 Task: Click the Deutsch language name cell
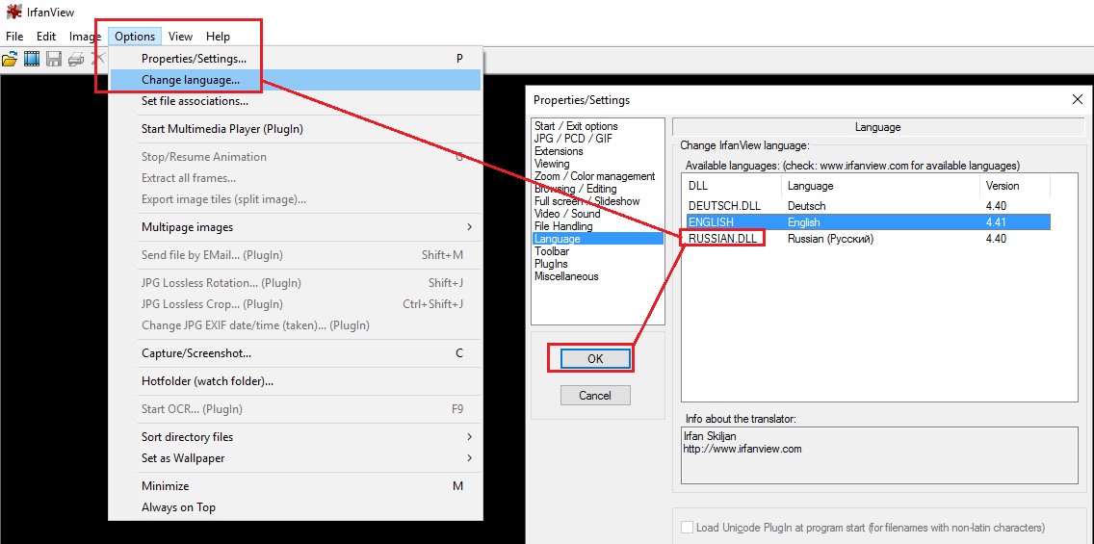click(807, 206)
